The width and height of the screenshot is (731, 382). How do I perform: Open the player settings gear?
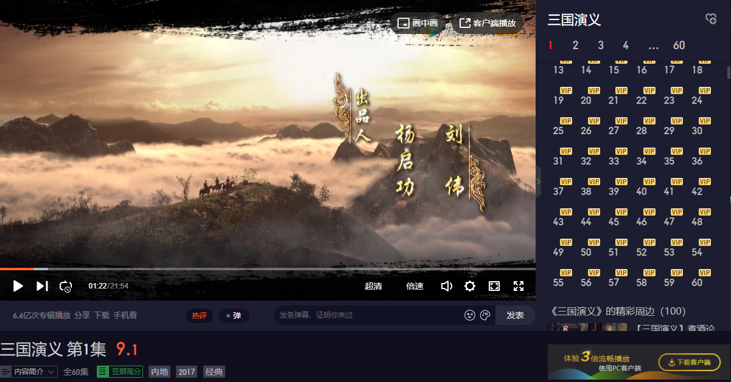click(x=470, y=286)
